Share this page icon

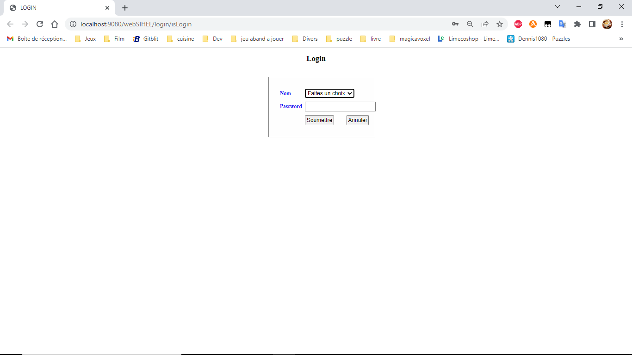pyautogui.click(x=485, y=24)
